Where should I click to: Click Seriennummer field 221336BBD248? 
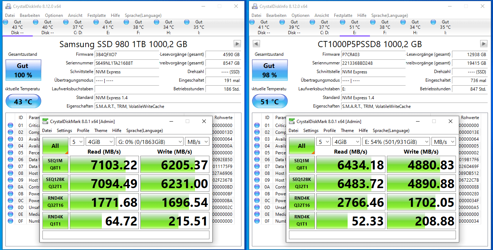tap(373, 63)
